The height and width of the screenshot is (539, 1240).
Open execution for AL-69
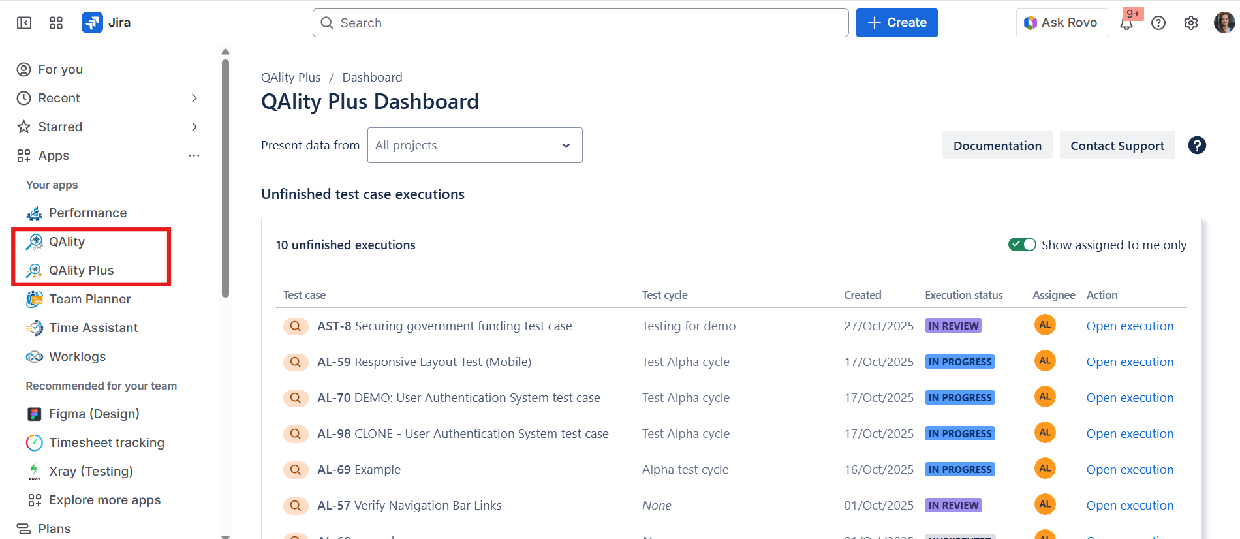[x=1130, y=469]
